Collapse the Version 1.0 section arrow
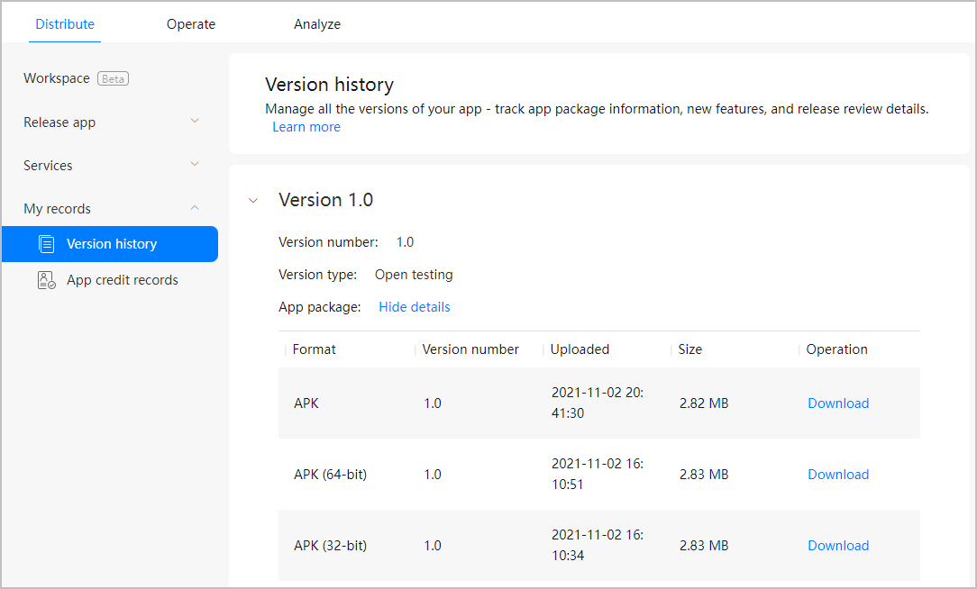This screenshot has height=589, width=977. [253, 200]
